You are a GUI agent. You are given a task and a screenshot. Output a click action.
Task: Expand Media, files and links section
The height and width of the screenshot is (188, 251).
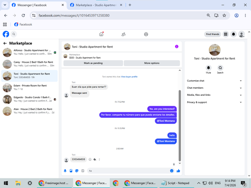(x=214, y=95)
